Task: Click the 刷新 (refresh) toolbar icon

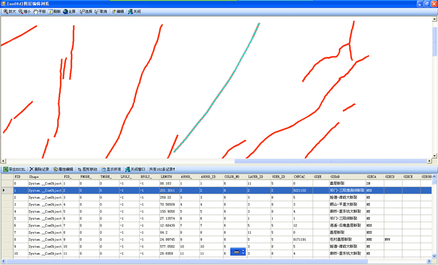Action: (x=54, y=11)
